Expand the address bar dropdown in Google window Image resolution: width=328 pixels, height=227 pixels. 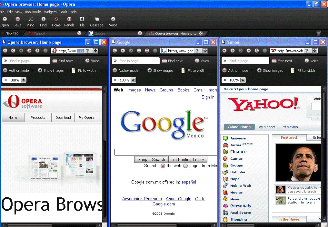pos(204,51)
